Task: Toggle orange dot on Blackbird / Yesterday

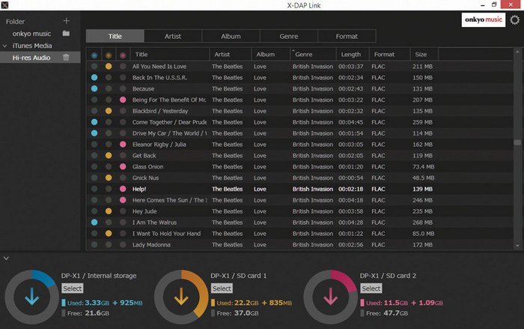Action: coord(109,111)
